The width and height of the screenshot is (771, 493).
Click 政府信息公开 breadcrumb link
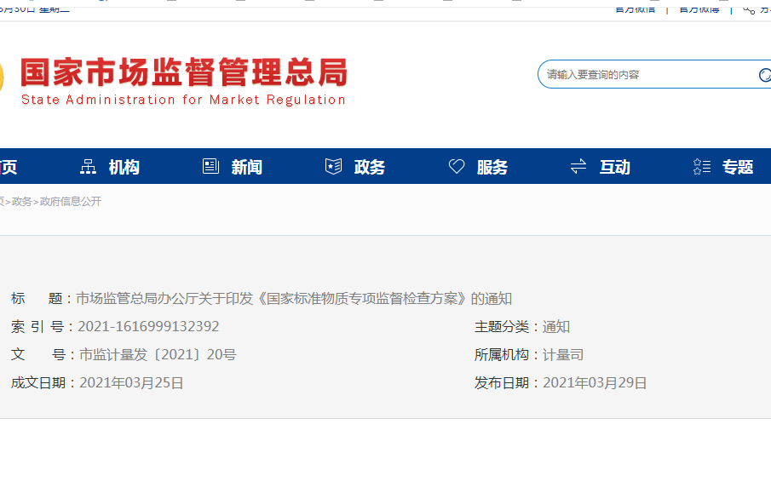[70, 202]
